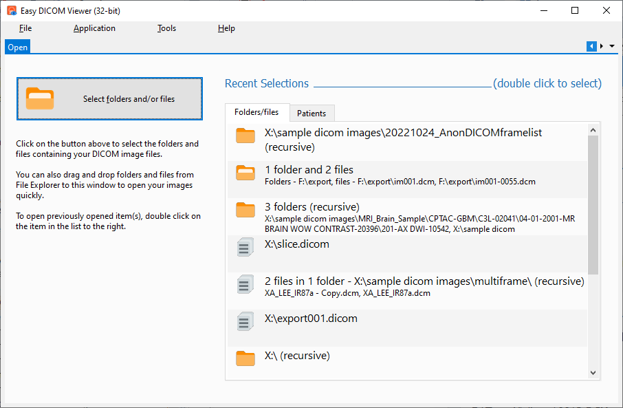Click folder icon for X:\ (recursive) entry
The width and height of the screenshot is (623, 408).
click(x=245, y=358)
